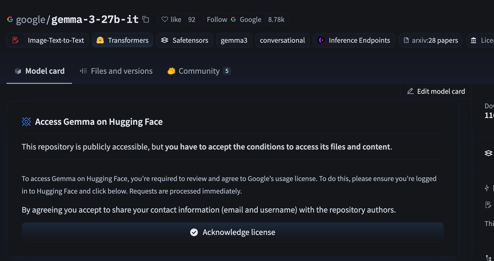Open the Inference Endpoints tag
The height and width of the screenshot is (261, 494).
(354, 40)
